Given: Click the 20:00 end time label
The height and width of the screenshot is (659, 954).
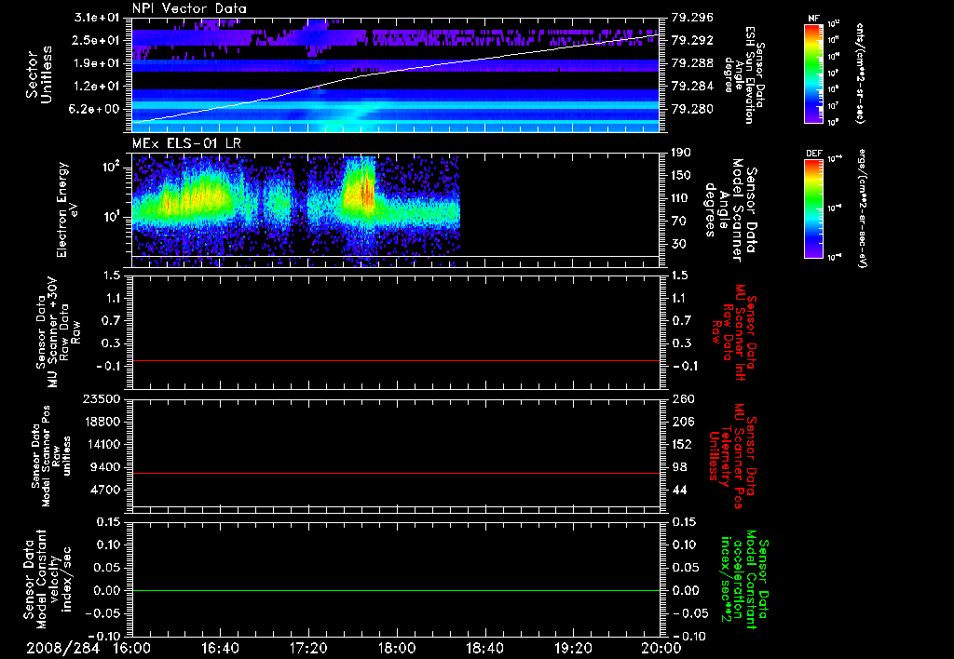Looking at the screenshot, I should [662, 648].
